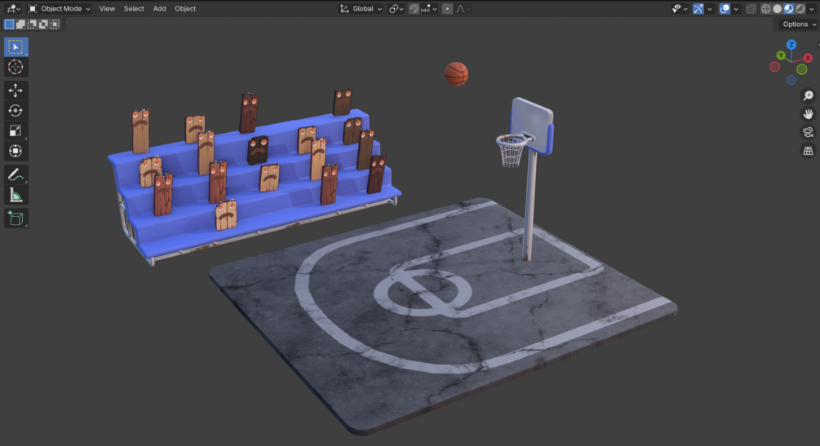Open the Global transform orientation dropdown
The height and width of the screenshot is (446, 820).
coord(361,8)
